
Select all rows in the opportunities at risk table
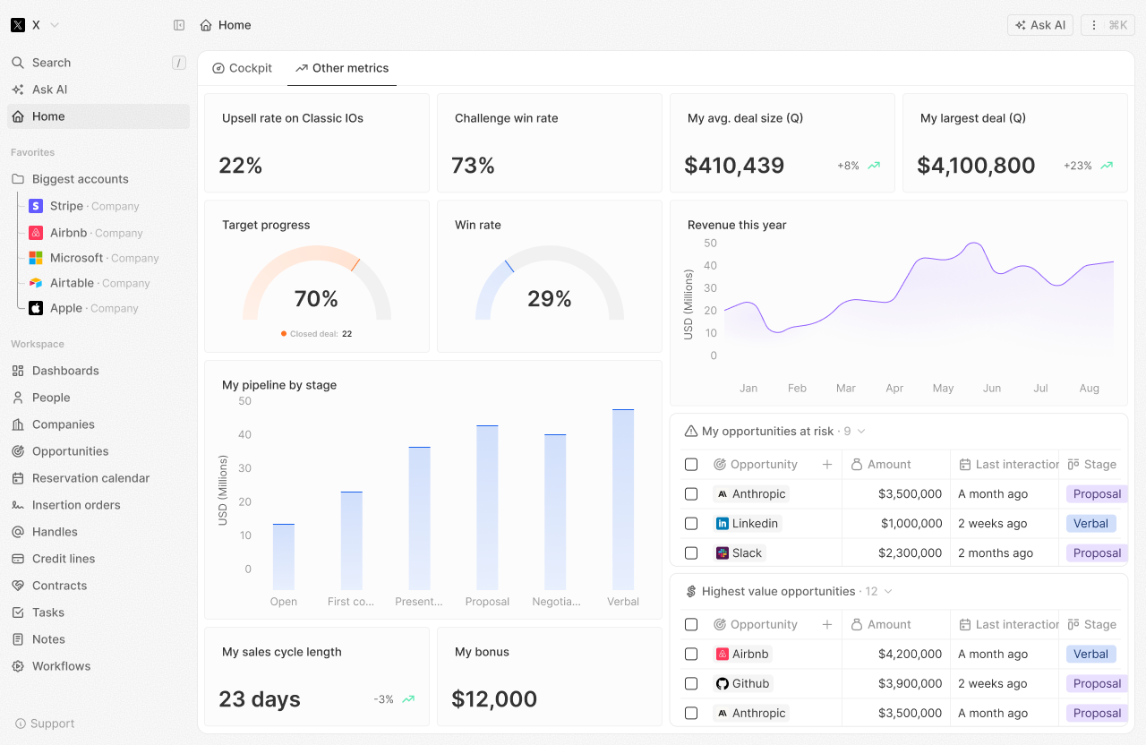(x=690, y=464)
